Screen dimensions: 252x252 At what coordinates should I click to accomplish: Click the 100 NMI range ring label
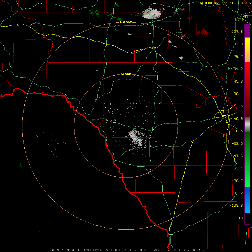pos(126,22)
